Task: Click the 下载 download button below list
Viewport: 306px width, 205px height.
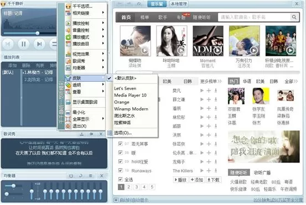Action: click(x=213, y=180)
